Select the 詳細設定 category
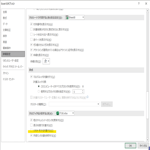This screenshot has width=150, height=150. (x=13, y=54)
